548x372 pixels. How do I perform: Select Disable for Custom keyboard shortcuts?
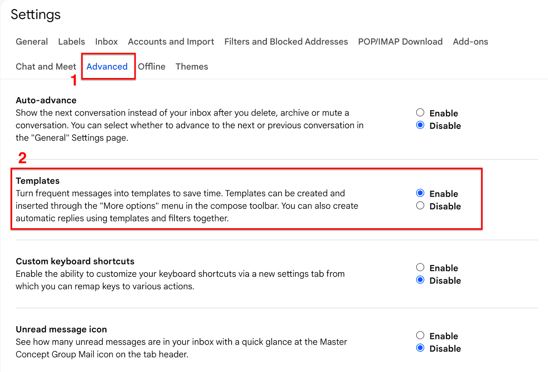(x=420, y=280)
